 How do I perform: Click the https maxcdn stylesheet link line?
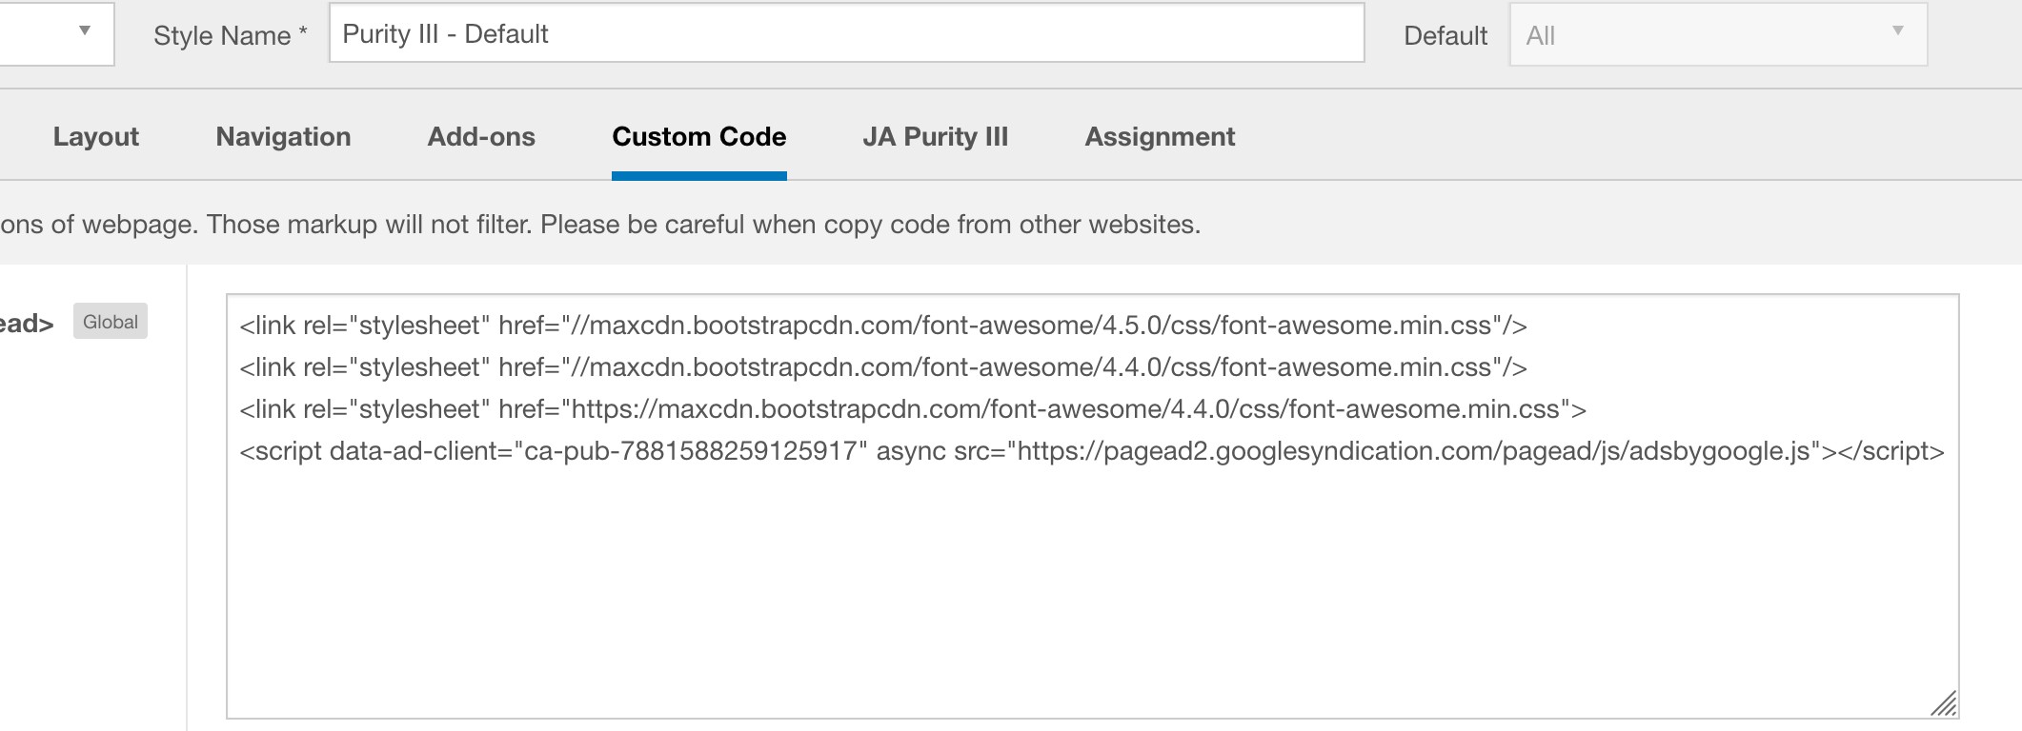(x=912, y=409)
